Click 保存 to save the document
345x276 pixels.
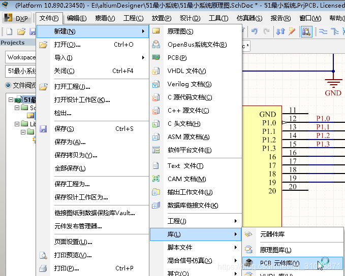[x=64, y=129]
